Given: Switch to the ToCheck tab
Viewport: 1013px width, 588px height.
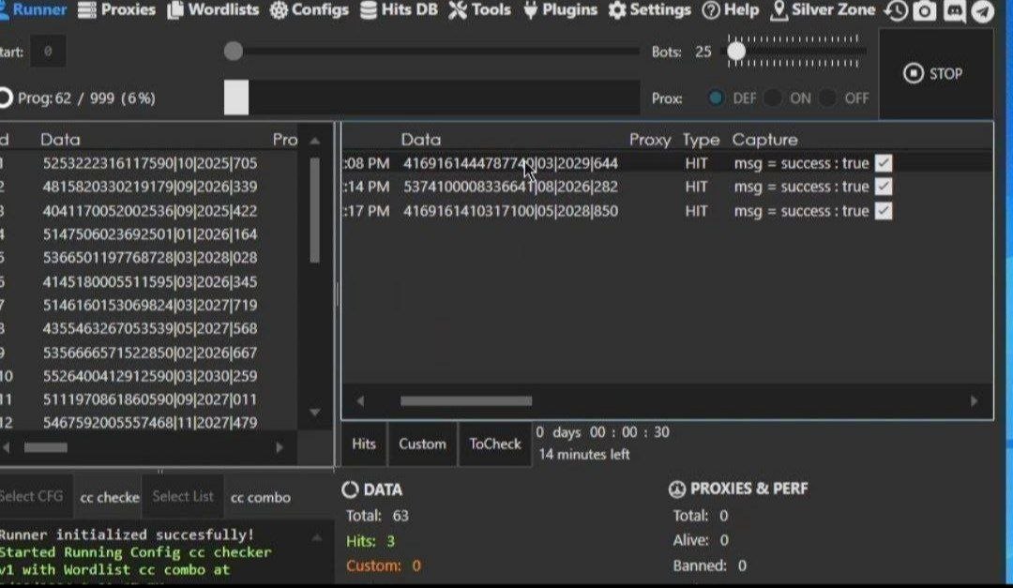Looking at the screenshot, I should click(x=495, y=444).
